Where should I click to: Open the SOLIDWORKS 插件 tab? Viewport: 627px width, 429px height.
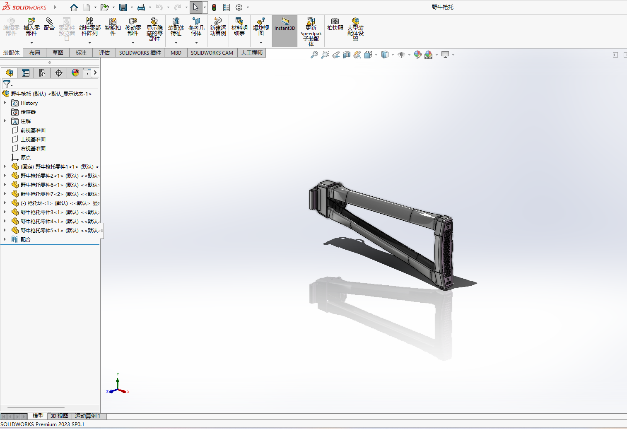(140, 53)
